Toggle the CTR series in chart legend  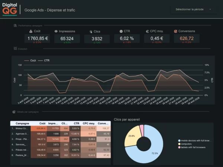coord(44,60)
